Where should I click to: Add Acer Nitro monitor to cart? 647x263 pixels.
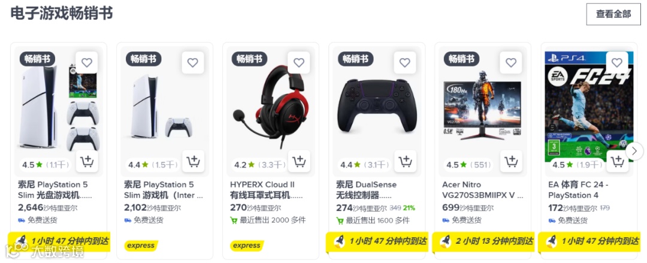point(511,161)
